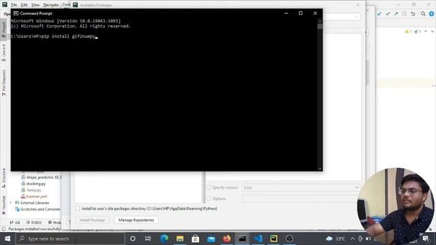Toggle Options checkbox
Viewport: 436px width, 245px height.
click(208, 199)
